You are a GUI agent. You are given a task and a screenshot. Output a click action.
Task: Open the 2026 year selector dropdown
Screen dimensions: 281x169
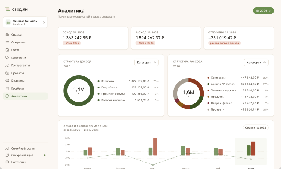tap(263, 11)
